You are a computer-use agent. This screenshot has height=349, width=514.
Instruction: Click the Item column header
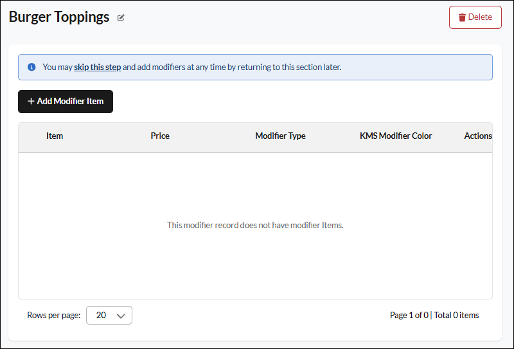[x=55, y=136]
